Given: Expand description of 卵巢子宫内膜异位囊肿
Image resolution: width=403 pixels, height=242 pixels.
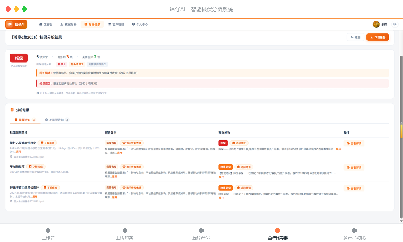Looking at the screenshot, I should (x=35, y=197).
